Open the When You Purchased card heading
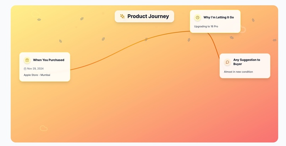 tap(49, 60)
